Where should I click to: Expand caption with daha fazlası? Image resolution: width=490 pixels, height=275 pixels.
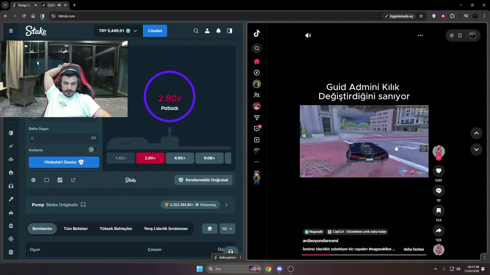(414, 249)
